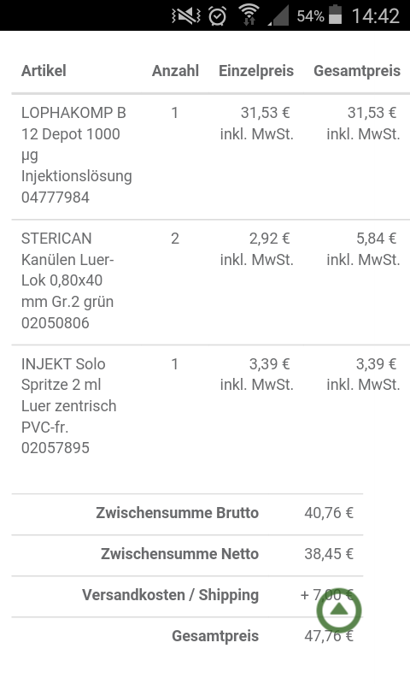Tap the Zwischensumme Brutto row label

coord(178,512)
